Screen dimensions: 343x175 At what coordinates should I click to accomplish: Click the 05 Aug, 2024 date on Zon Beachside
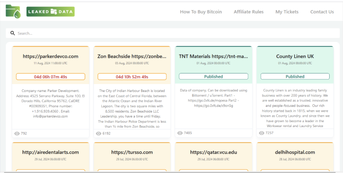click(x=132, y=63)
